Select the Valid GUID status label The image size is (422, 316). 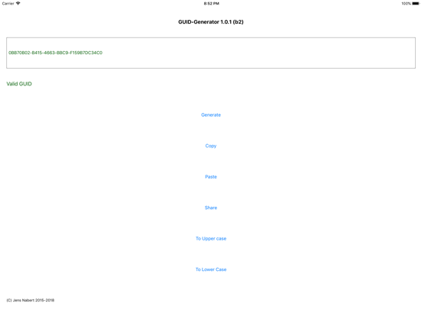[19, 84]
